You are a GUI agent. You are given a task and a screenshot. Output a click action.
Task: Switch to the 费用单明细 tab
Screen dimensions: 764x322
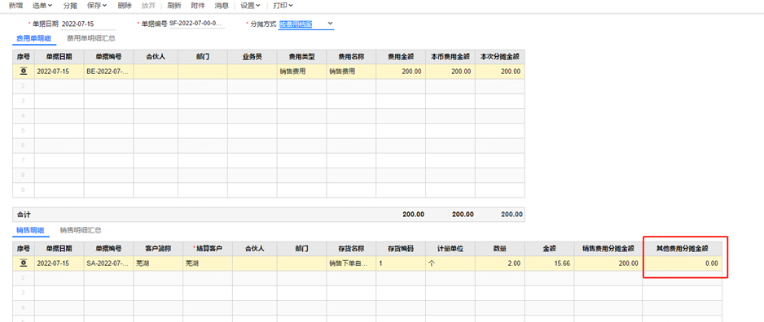tap(33, 38)
